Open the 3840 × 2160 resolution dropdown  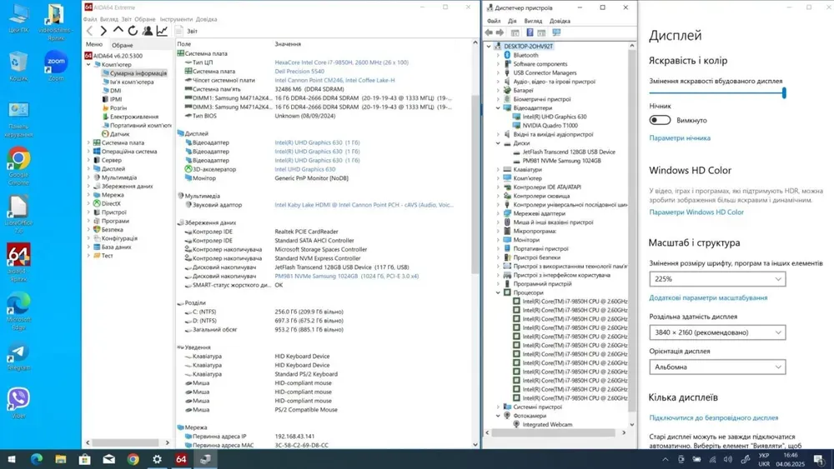(717, 332)
